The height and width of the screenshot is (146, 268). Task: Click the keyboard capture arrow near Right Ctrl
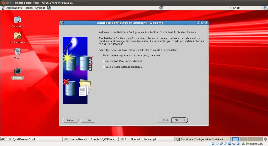coord(248,144)
